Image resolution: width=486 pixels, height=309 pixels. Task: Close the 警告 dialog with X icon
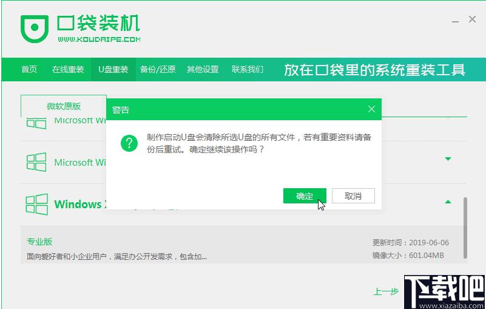(371, 109)
